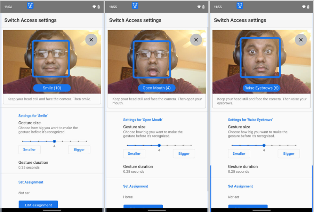Close the Smile camera preview
Image resolution: width=314 pixels, height=212 pixels.
coord(91,40)
